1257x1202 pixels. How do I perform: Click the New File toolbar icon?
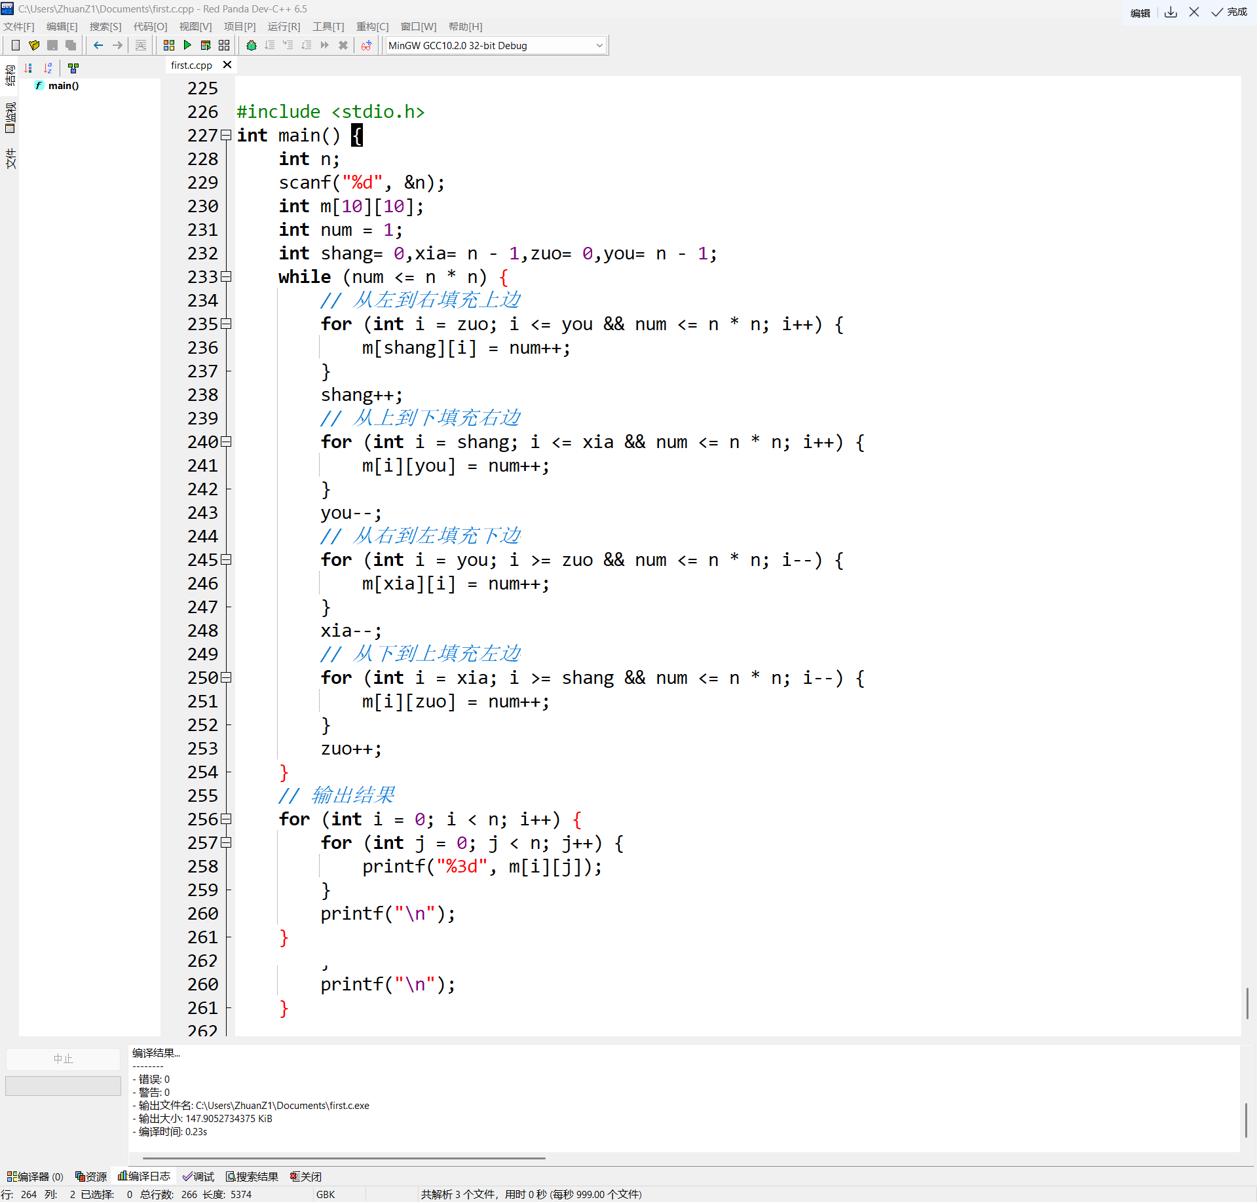(x=16, y=45)
